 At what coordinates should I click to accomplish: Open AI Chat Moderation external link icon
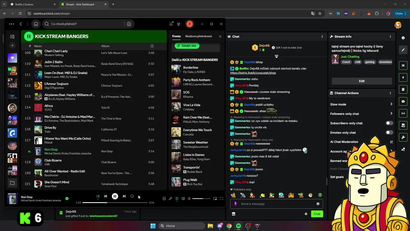(391, 142)
